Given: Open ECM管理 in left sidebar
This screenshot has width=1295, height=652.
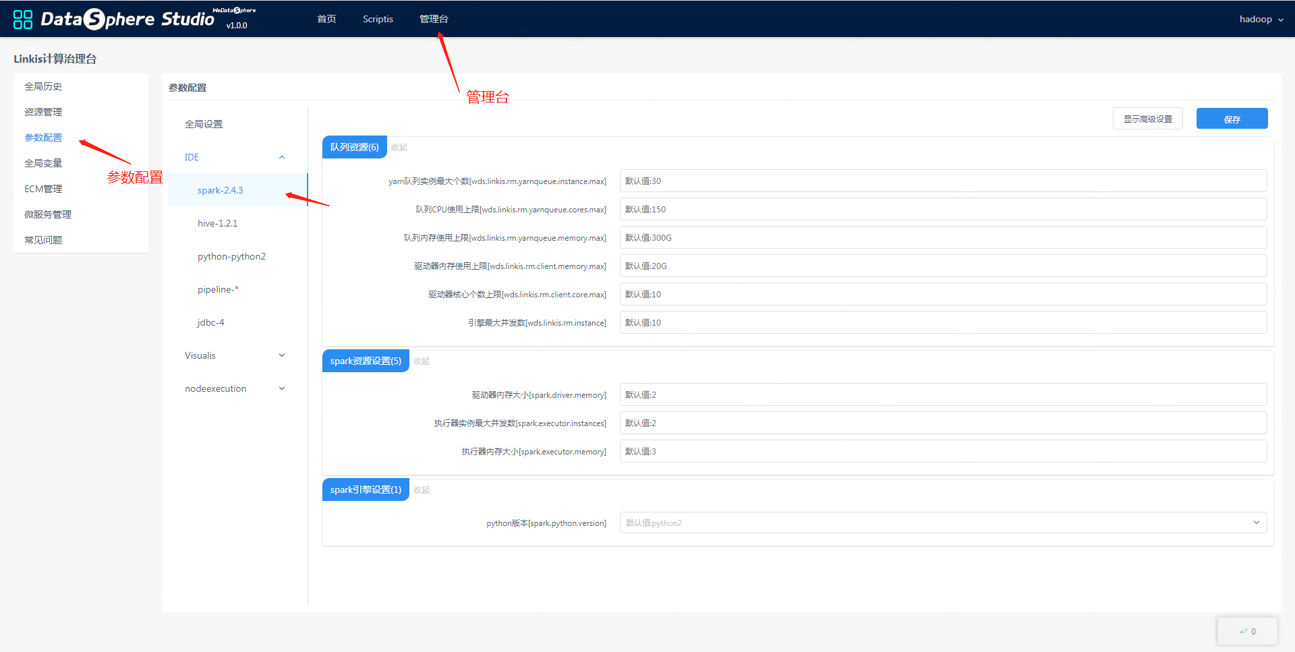Looking at the screenshot, I should coord(43,189).
